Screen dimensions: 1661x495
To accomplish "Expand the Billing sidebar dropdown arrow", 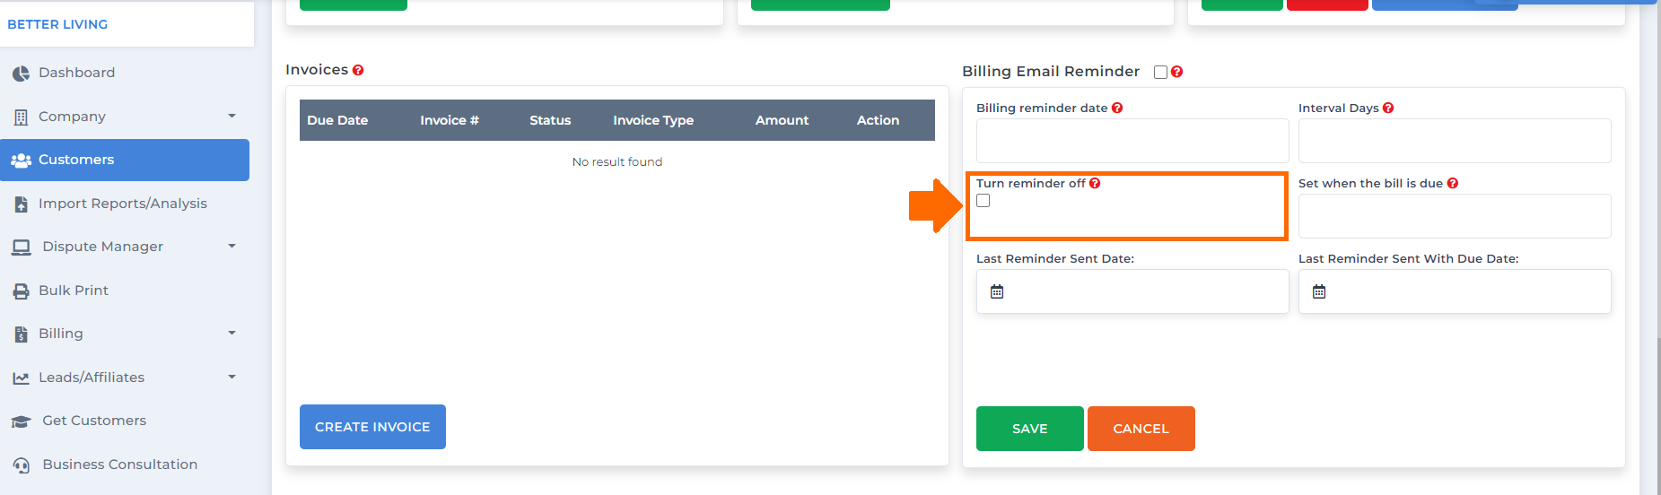I will click(232, 333).
